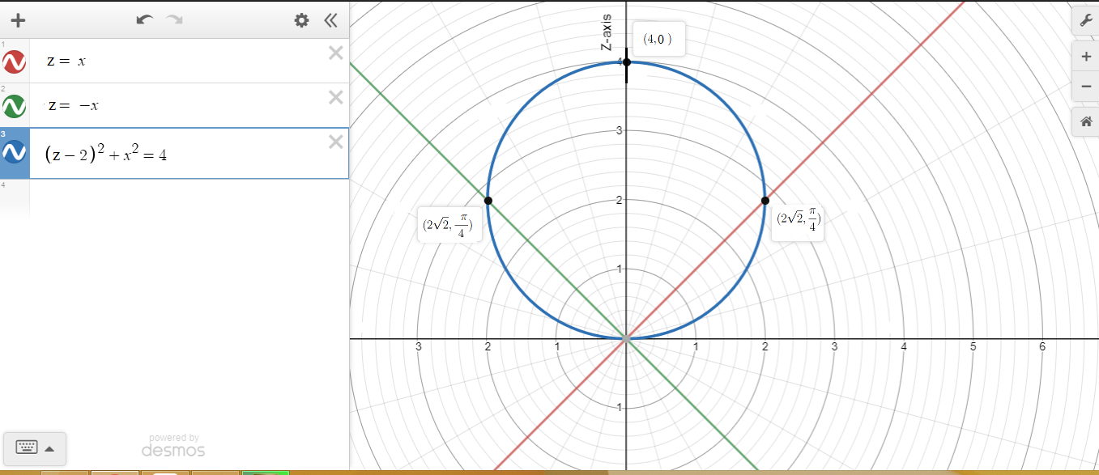Delete the z = x expression
Image resolution: width=1099 pixels, height=475 pixels.
coord(335,53)
